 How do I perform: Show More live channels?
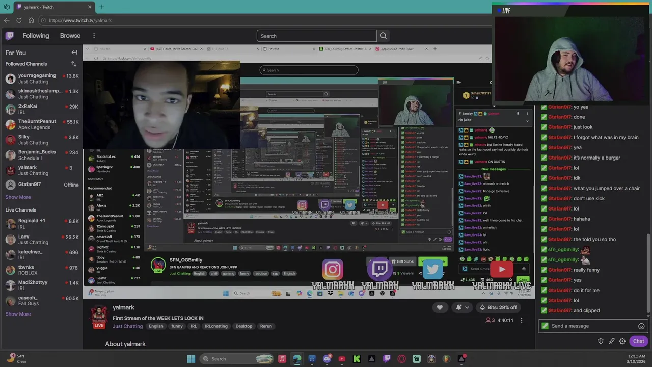(x=18, y=314)
